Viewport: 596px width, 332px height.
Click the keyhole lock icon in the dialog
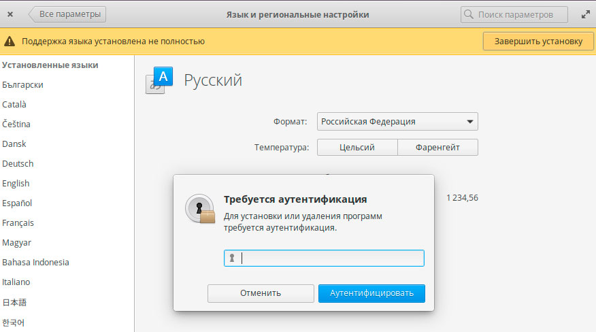[200, 209]
